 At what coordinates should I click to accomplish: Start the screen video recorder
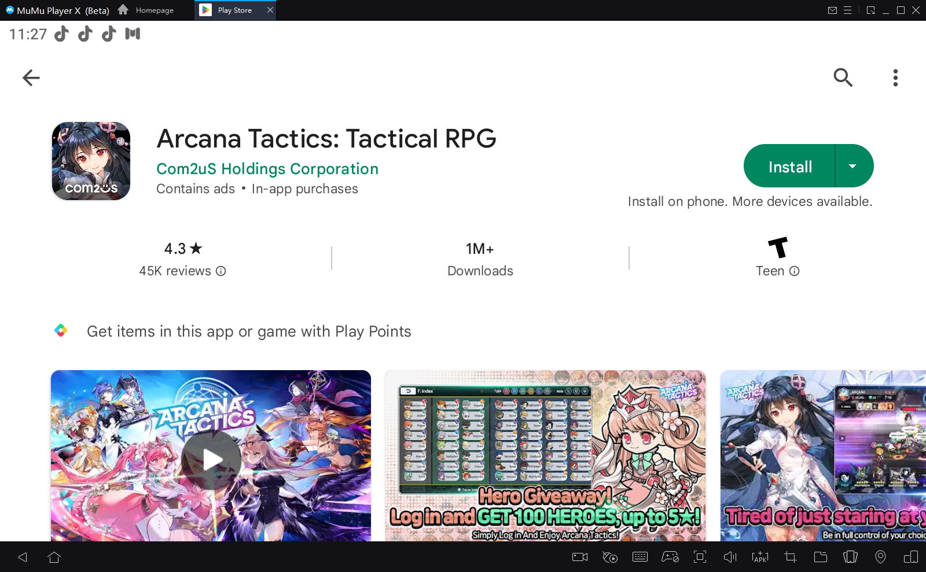click(580, 557)
